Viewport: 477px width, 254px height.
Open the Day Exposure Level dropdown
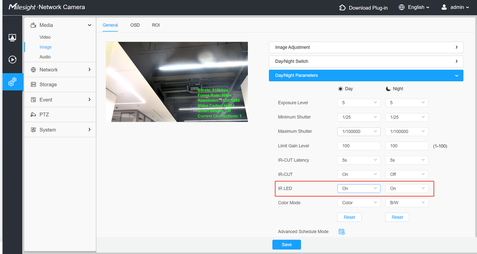[x=359, y=103]
